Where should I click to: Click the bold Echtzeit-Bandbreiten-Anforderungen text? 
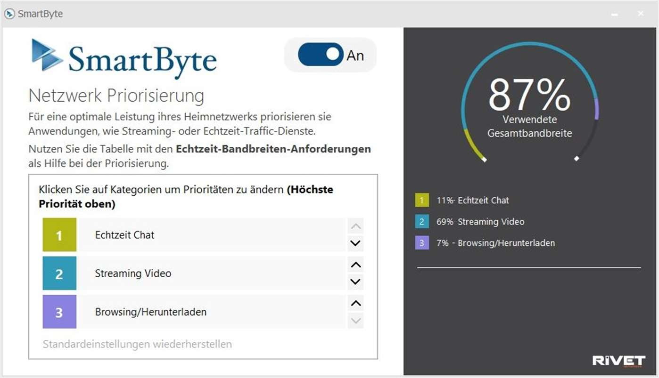point(272,149)
